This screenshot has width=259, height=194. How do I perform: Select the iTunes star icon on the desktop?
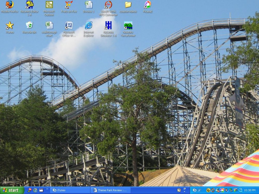point(10,25)
